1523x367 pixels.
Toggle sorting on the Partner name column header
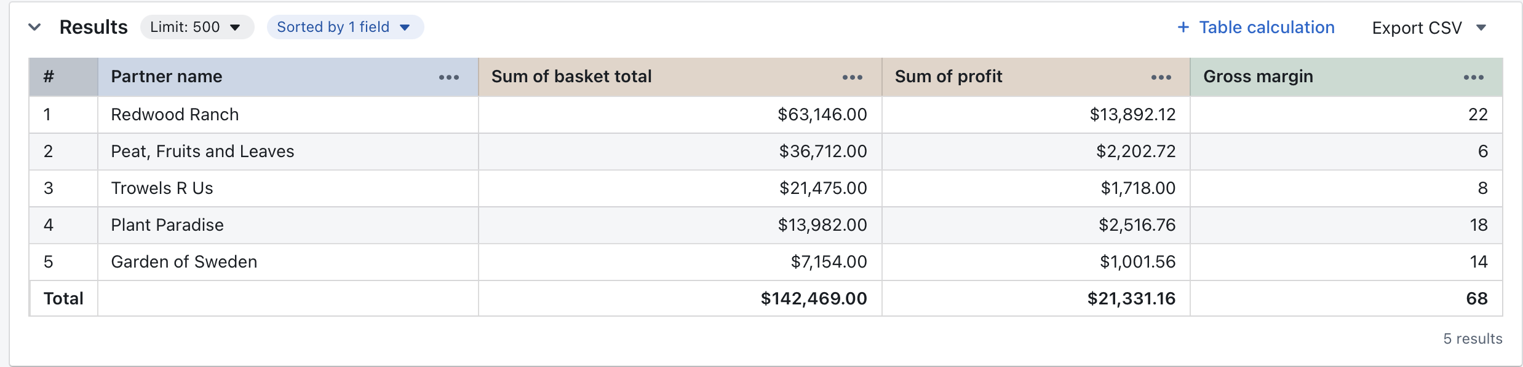coord(166,77)
